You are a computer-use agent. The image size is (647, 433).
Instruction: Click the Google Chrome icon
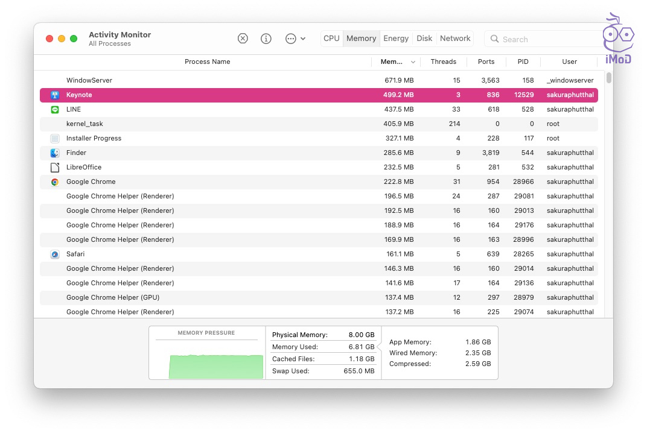(55, 182)
